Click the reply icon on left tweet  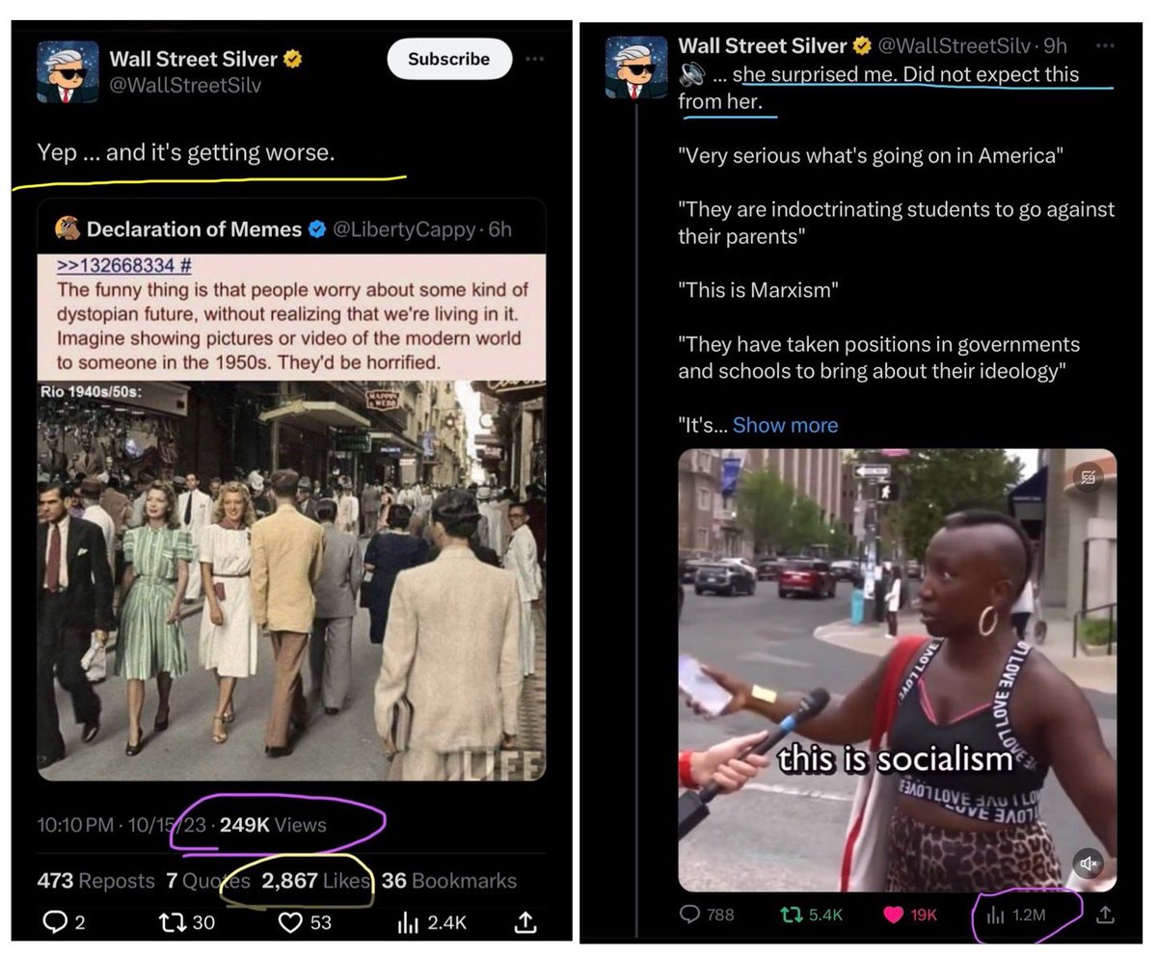coord(53,922)
